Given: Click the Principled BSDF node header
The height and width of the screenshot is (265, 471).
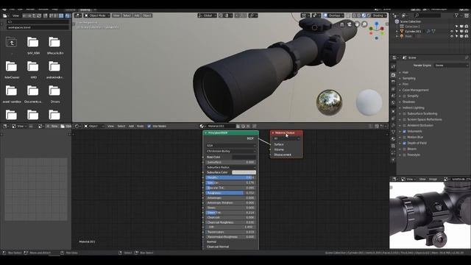Looking at the screenshot, I should [230, 132].
